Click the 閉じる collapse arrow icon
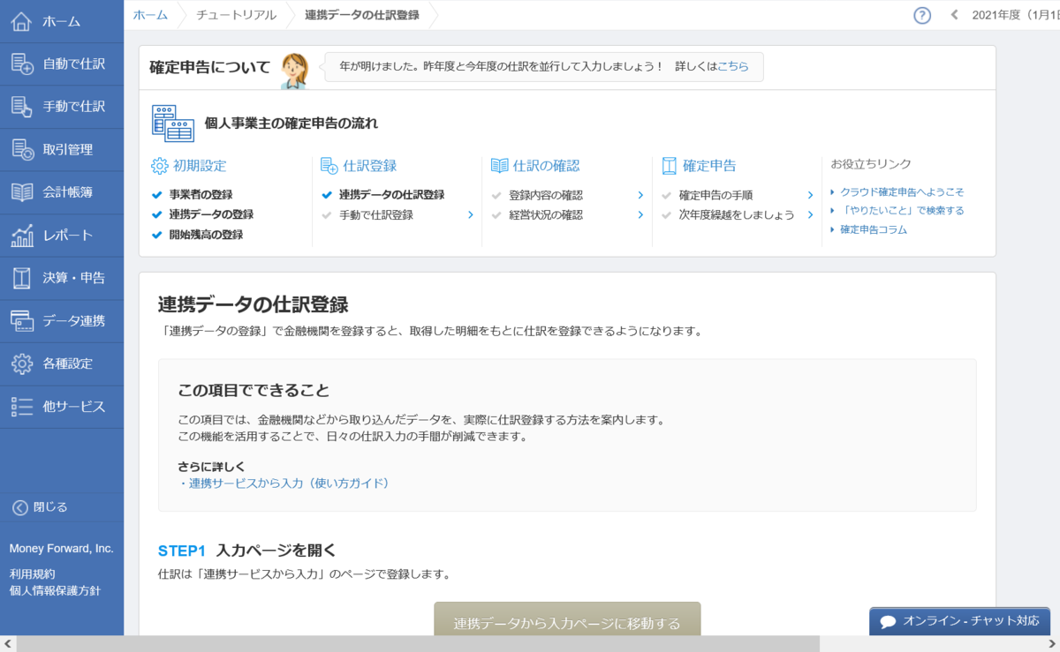This screenshot has height=652, width=1060. [19, 507]
